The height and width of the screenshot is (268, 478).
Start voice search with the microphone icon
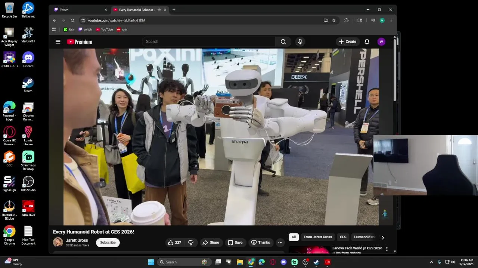tap(300, 42)
